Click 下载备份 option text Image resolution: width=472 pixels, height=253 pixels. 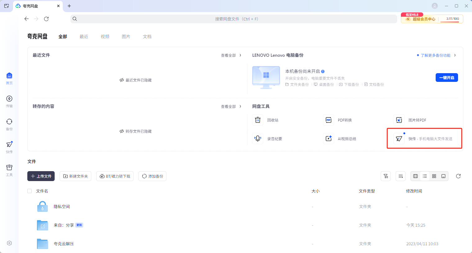[x=352, y=84]
